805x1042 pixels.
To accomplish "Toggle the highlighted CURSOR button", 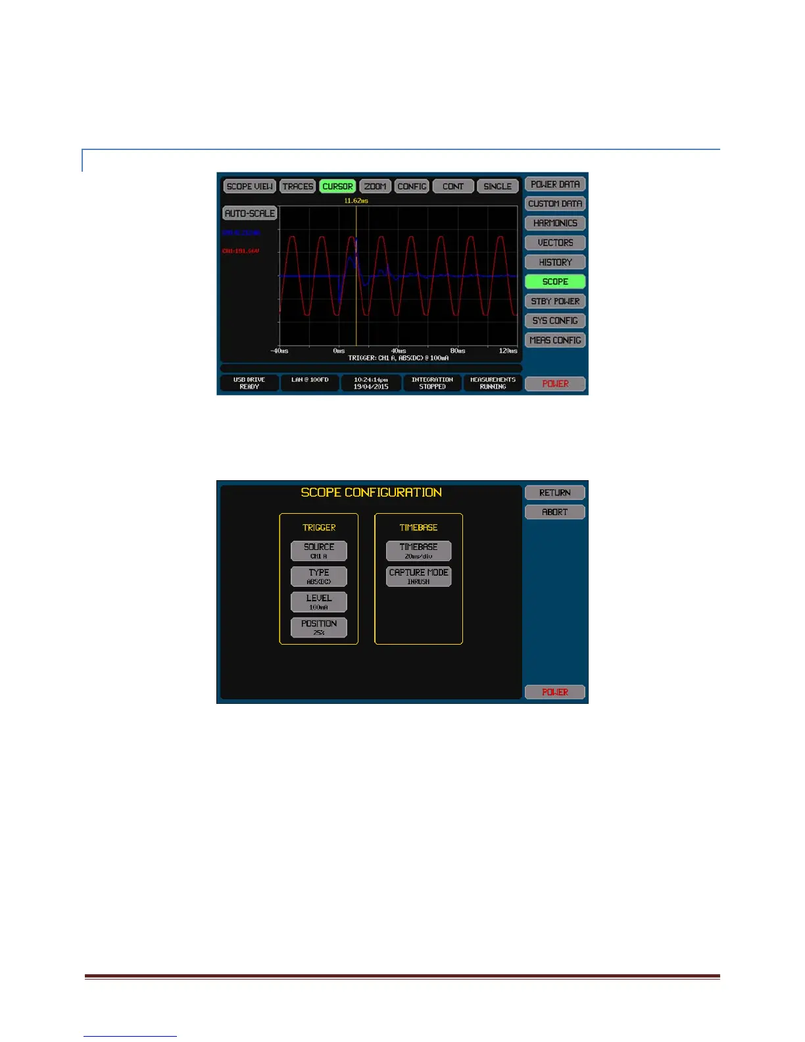I will pyautogui.click(x=338, y=186).
